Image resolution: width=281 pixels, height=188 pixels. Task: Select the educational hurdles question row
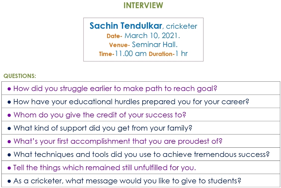coord(131,102)
